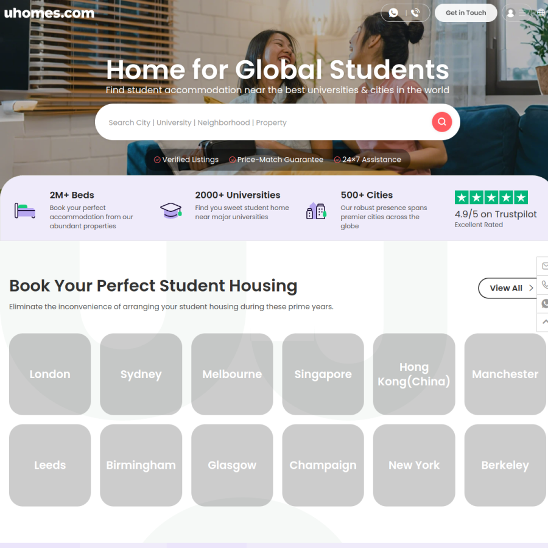The height and width of the screenshot is (548, 548).
Task: Open WhatsApp chat icon in header
Action: (393, 13)
